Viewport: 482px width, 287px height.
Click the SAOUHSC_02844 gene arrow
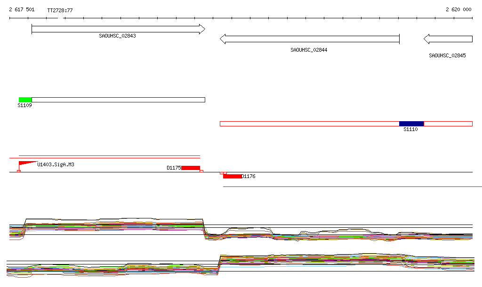(x=310, y=39)
